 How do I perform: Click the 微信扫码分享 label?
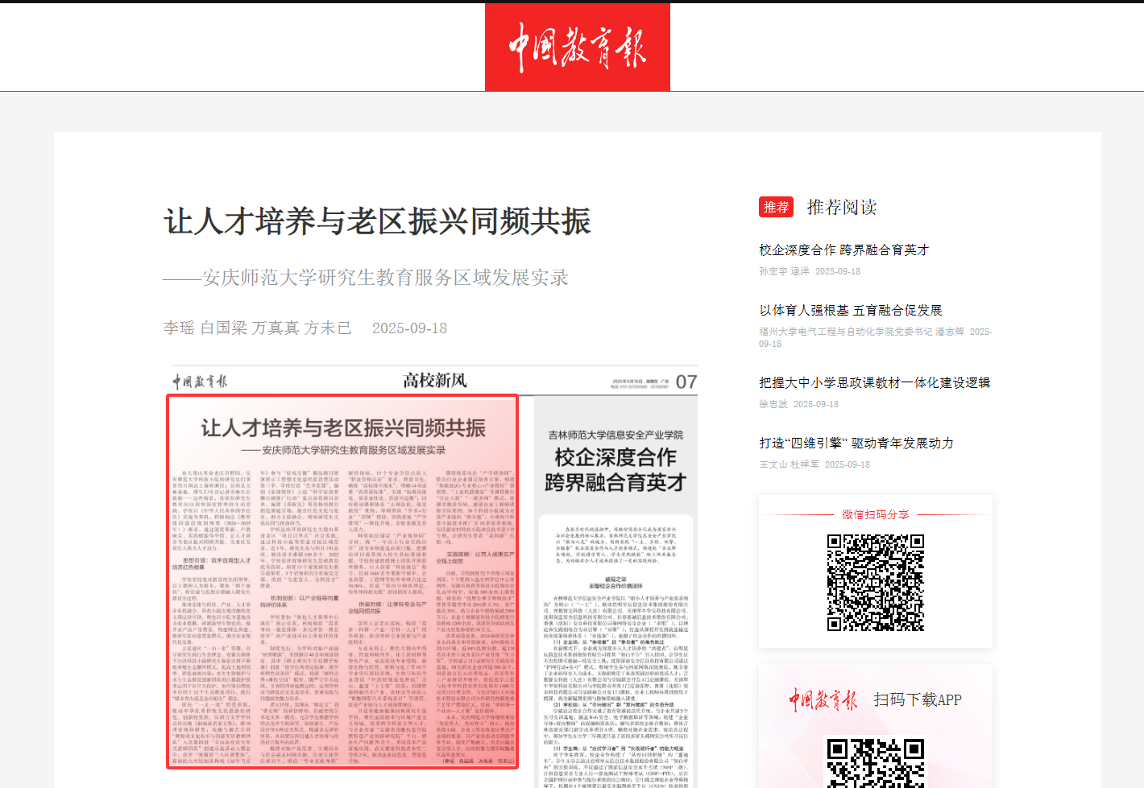click(875, 514)
